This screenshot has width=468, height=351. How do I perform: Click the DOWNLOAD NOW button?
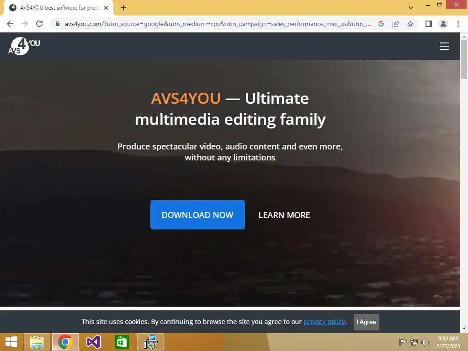[197, 215]
